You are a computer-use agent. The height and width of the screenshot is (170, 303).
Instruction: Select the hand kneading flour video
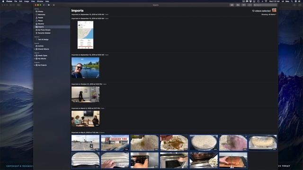233,143
